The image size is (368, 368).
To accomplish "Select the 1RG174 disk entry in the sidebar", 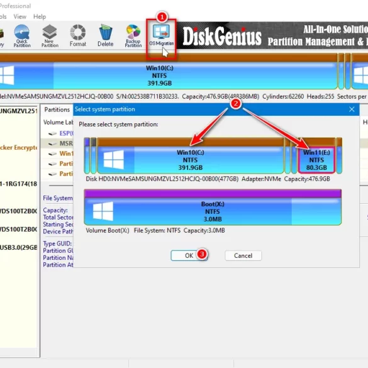I will click(18, 184).
